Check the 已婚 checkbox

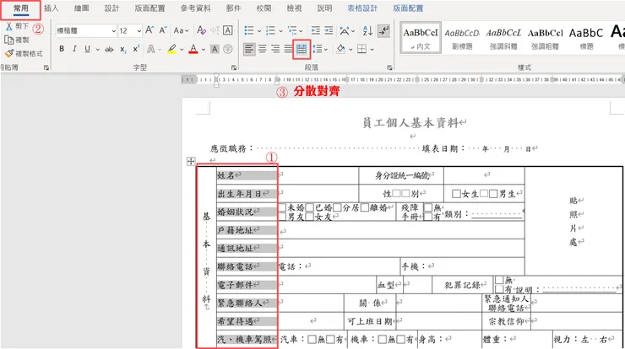[310, 207]
